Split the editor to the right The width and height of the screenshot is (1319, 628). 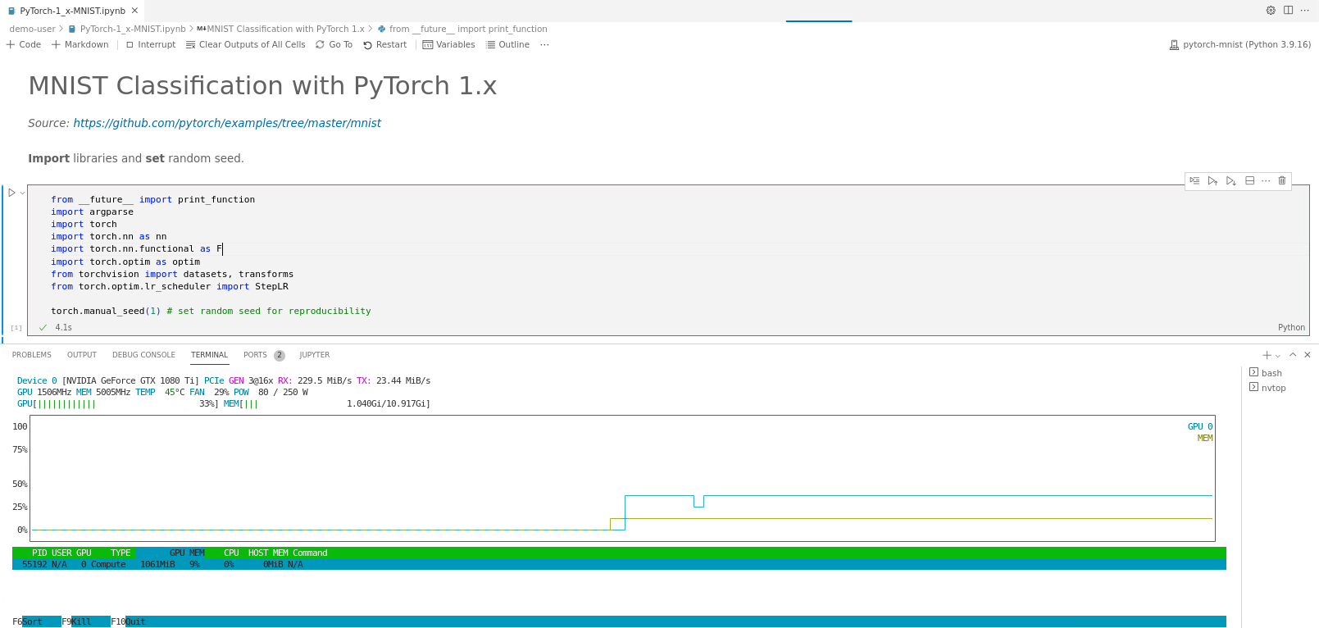(1288, 11)
